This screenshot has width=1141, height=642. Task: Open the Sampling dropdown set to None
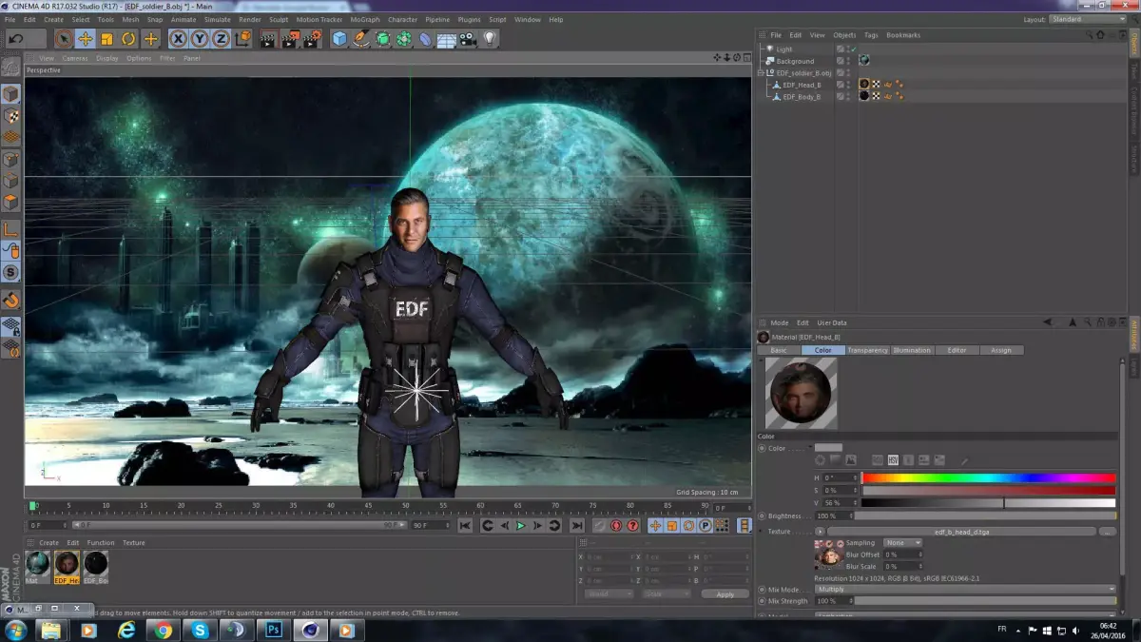coord(902,543)
